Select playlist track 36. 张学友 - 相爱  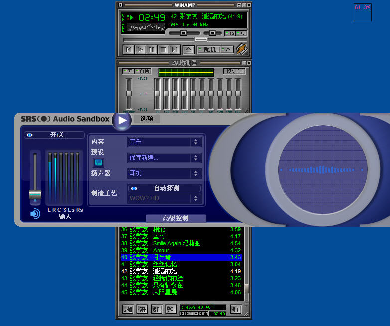coord(181,229)
